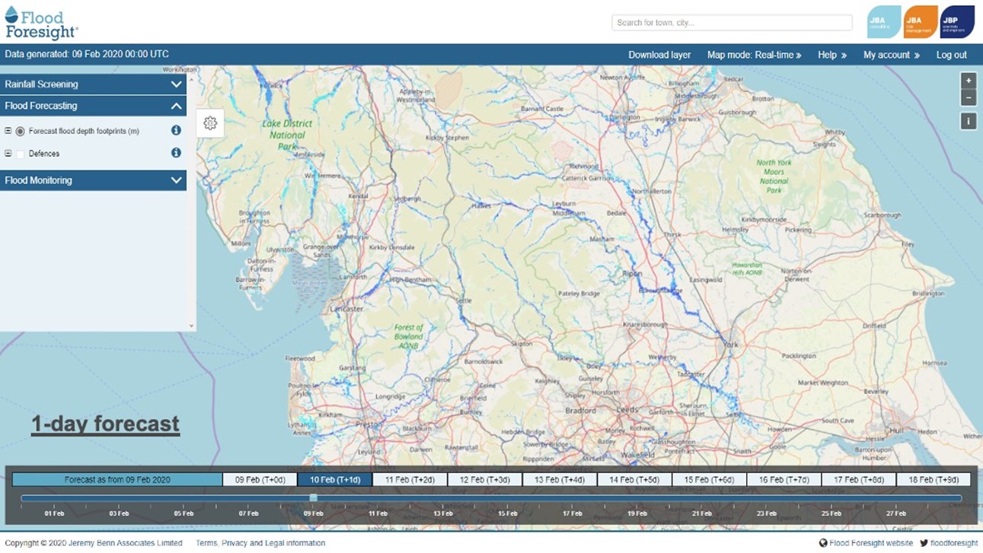Show info for Defences layer
983x553 pixels.
click(x=176, y=153)
